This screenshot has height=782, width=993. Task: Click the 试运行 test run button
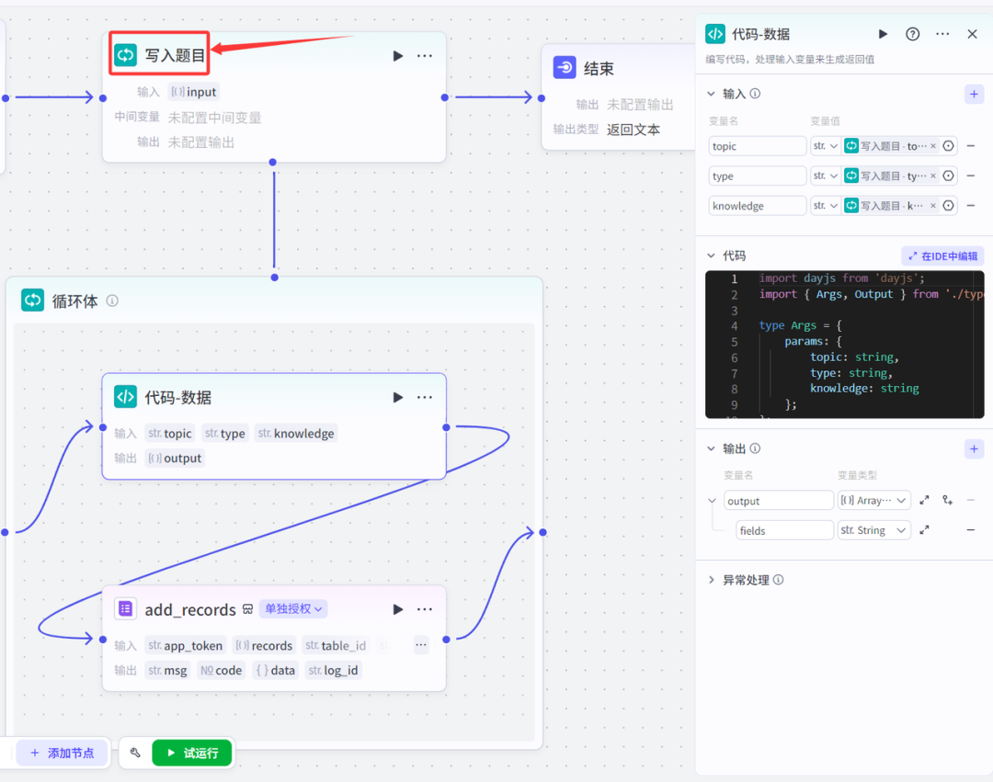coord(192,753)
